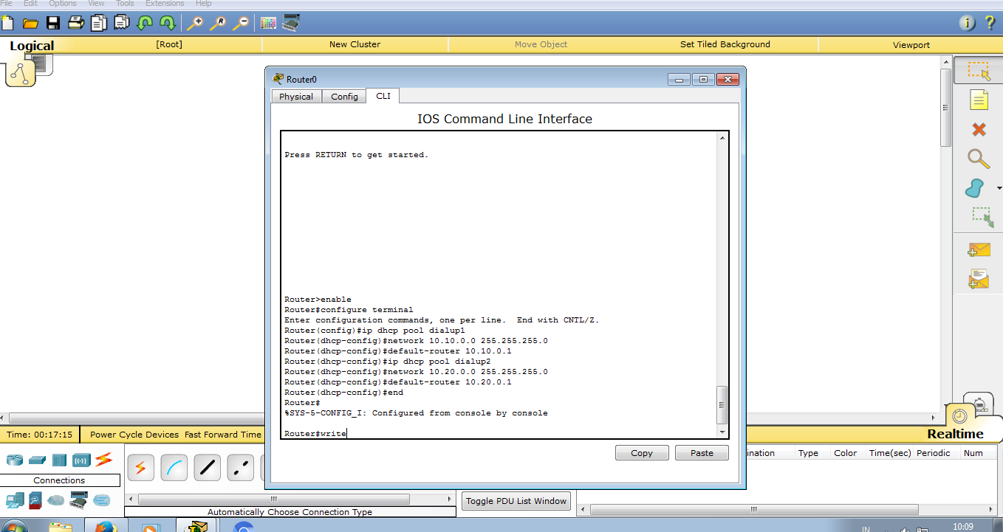1003x532 pixels.
Task: Open Custom Devices Dialog icon
Action: point(291,23)
